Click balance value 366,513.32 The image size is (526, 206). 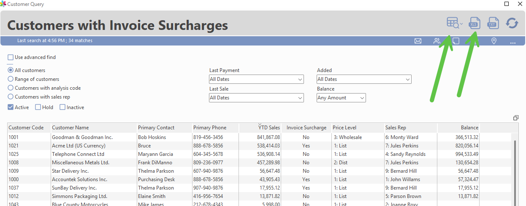click(x=467, y=137)
